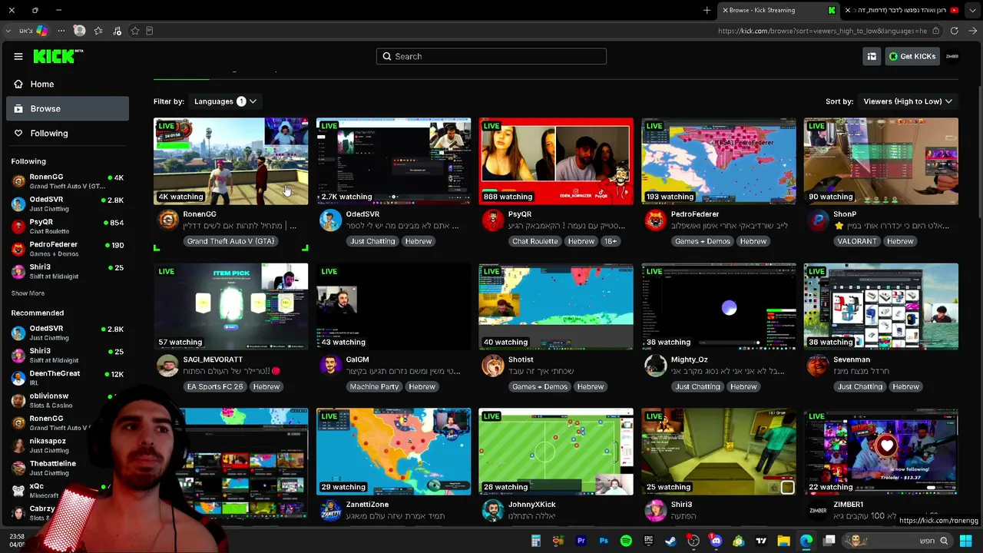Open the Sevenman channel name link
983x553 pixels.
click(x=852, y=359)
